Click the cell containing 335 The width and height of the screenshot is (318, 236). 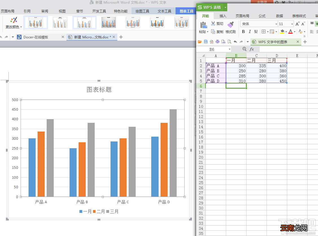pos(257,66)
